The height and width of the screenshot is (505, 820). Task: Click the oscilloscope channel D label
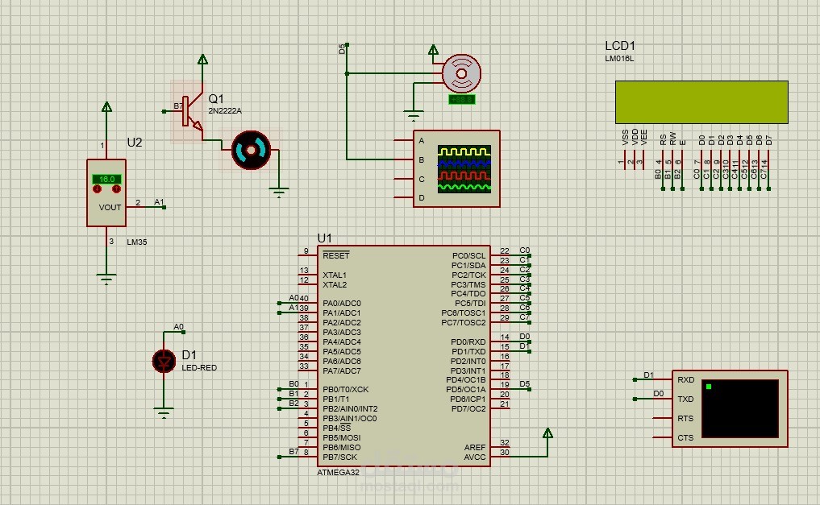tap(422, 198)
